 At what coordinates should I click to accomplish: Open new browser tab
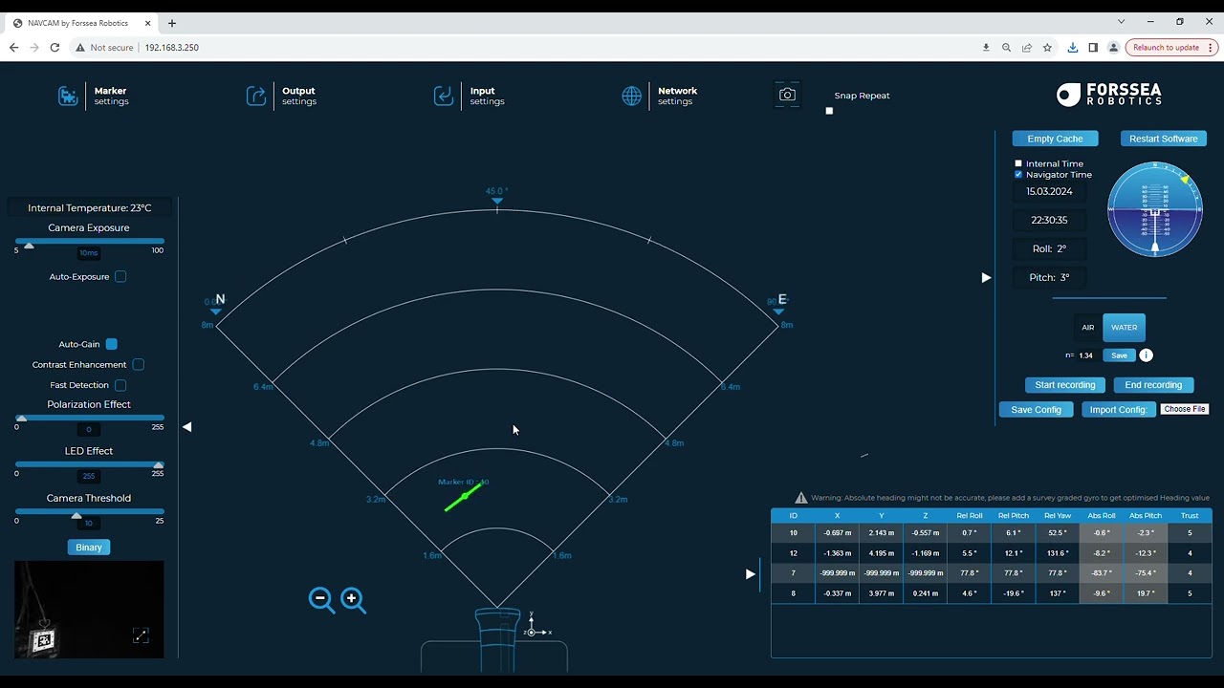click(172, 23)
